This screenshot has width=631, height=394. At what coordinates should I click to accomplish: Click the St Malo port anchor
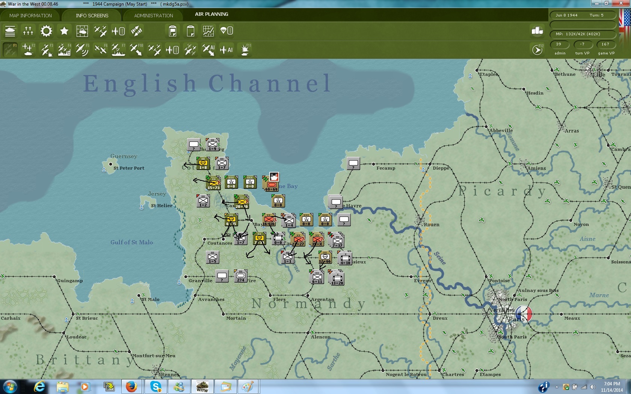coord(132,301)
